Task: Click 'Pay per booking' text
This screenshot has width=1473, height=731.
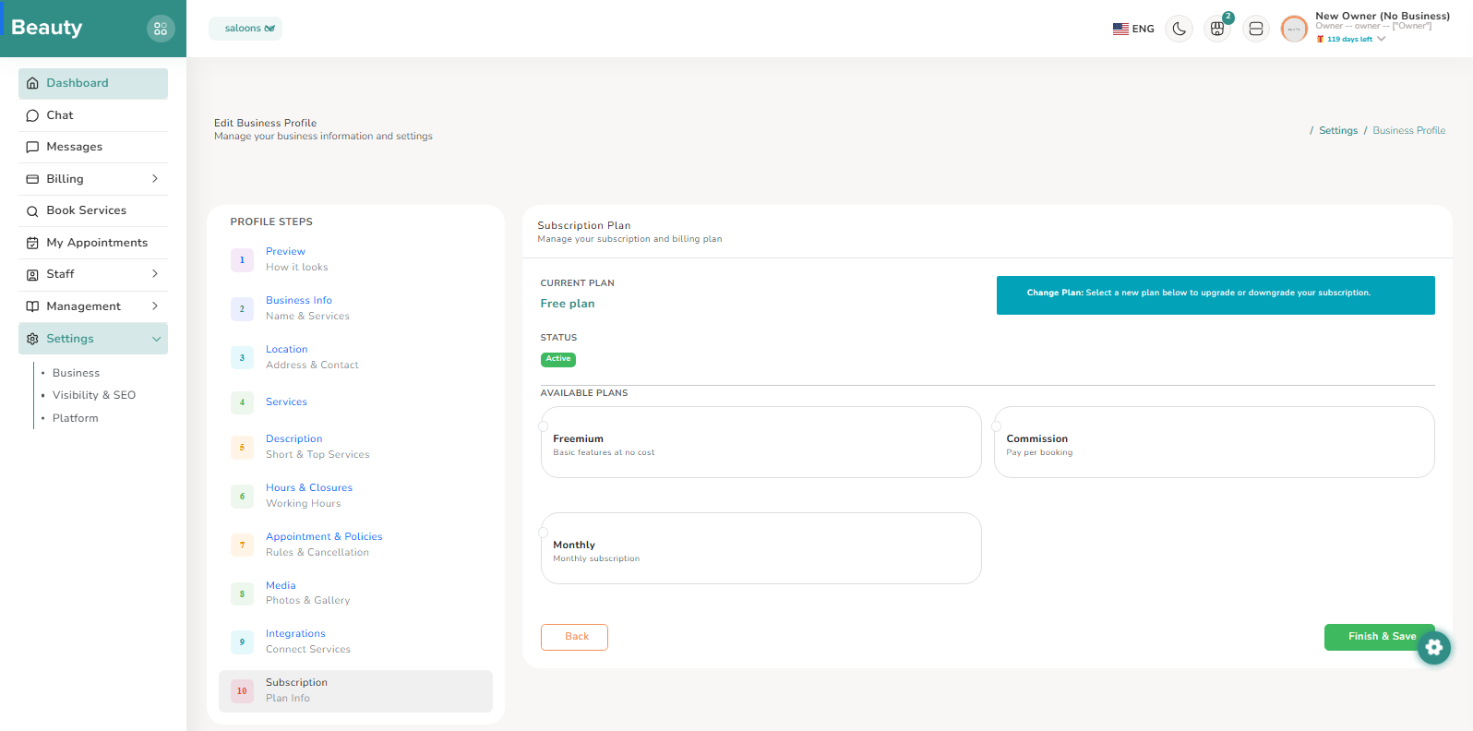Action: [x=1039, y=453]
